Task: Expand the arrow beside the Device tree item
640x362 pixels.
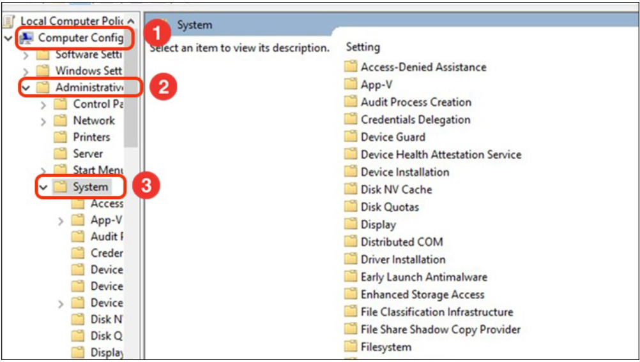Action: point(61,304)
